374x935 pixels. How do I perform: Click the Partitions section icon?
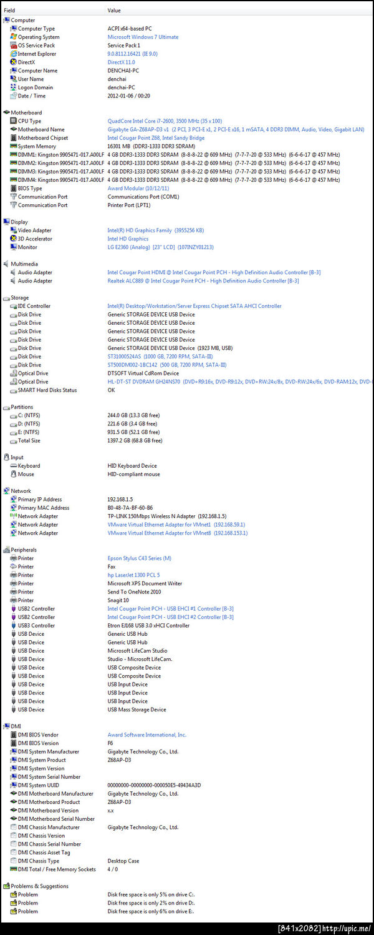(6, 407)
